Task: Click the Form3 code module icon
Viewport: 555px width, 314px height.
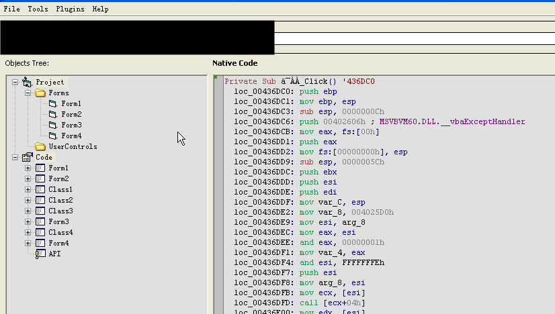Action: point(40,221)
